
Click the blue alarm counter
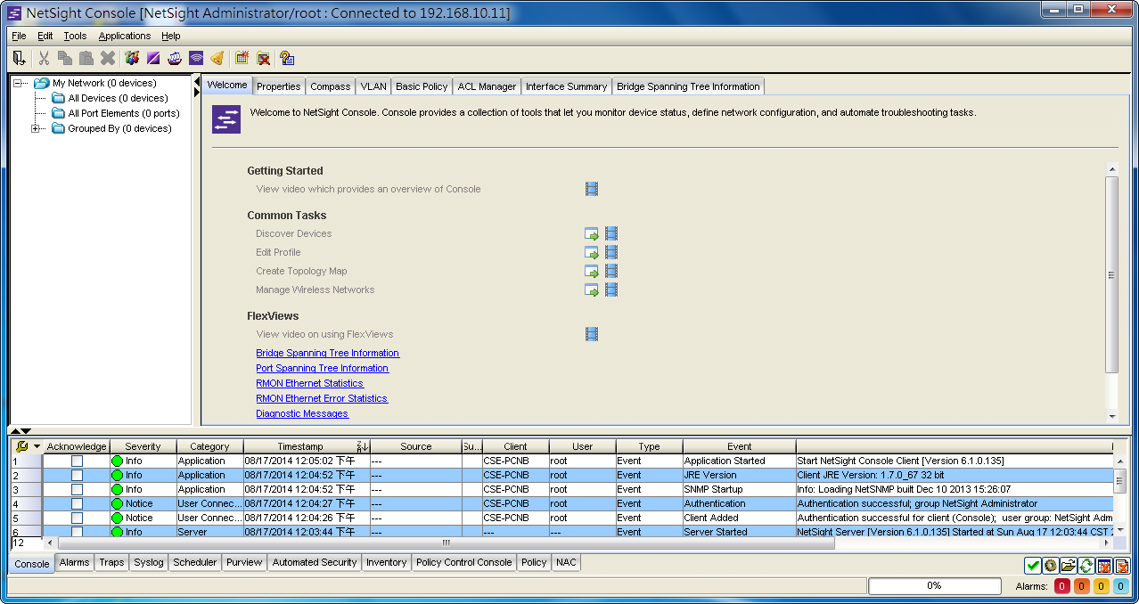tap(1120, 586)
